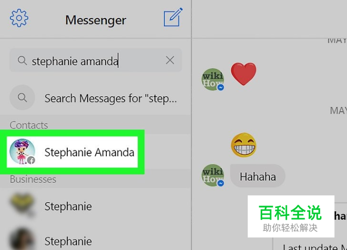Click first Stephanie business blurred avatar

pyautogui.click(x=22, y=205)
